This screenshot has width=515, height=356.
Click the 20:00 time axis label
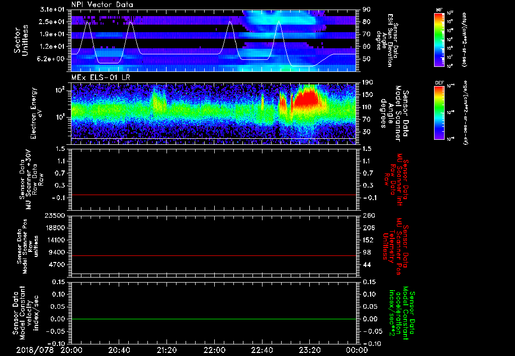tap(71, 350)
